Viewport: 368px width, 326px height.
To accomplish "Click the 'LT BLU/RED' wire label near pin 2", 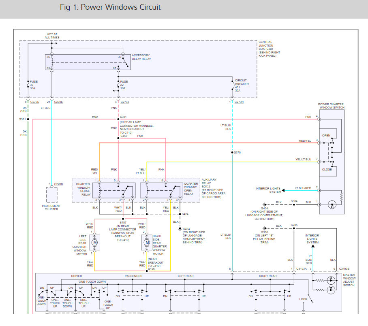I will click(303, 188).
